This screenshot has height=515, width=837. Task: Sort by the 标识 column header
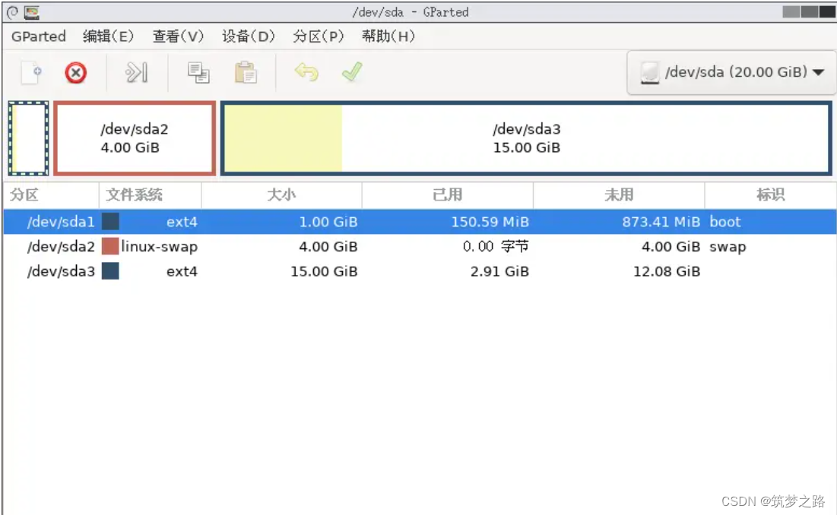tap(770, 195)
